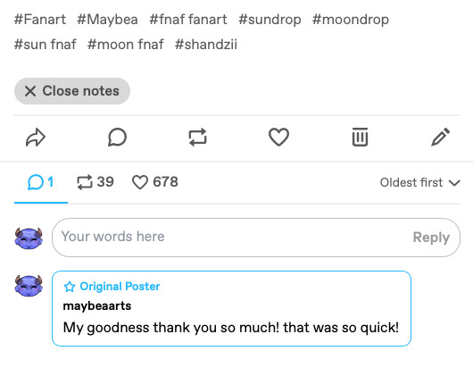
Task: Edit the post with the pencil icon
Action: point(440,137)
